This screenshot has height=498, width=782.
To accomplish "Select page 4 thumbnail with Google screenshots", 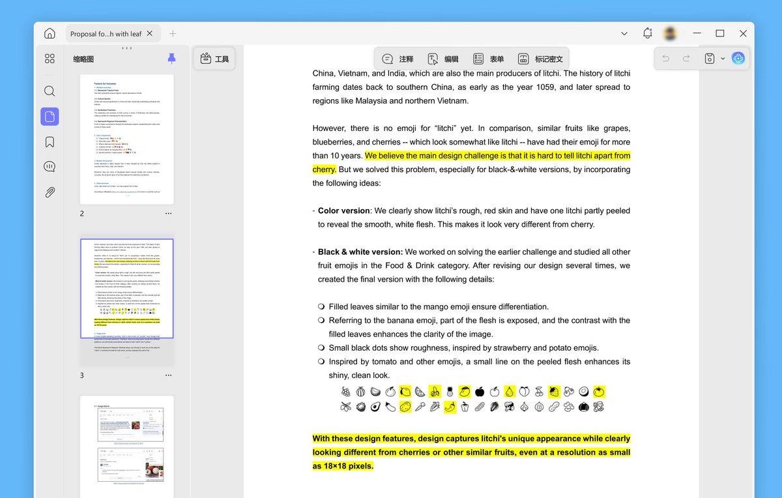I will point(127,447).
